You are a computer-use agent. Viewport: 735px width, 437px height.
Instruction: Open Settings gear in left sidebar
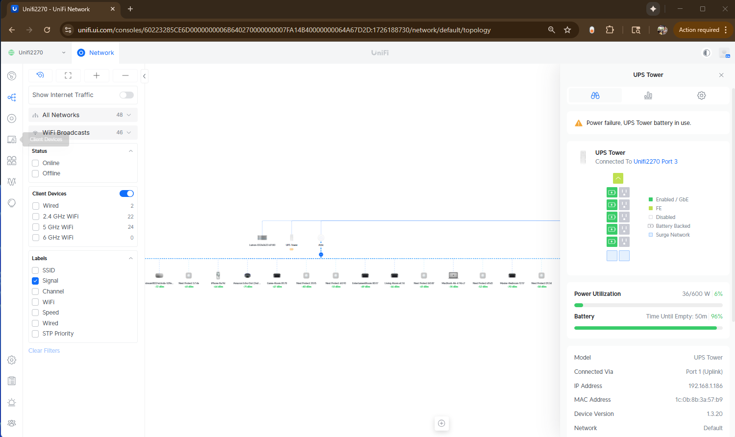point(12,360)
